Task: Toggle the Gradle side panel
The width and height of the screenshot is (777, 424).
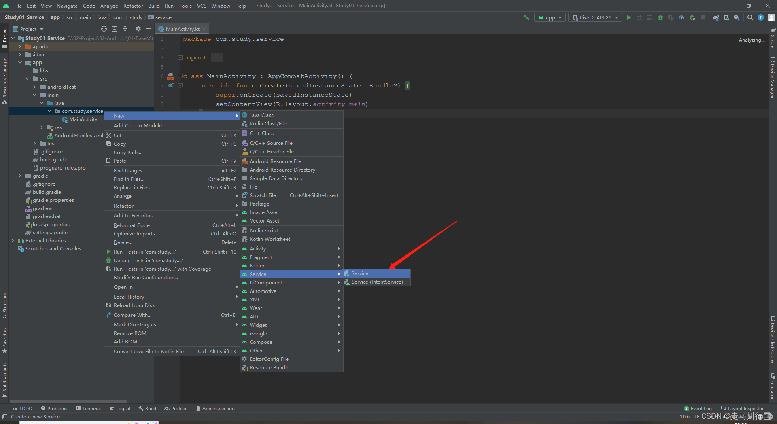Action: [x=772, y=39]
